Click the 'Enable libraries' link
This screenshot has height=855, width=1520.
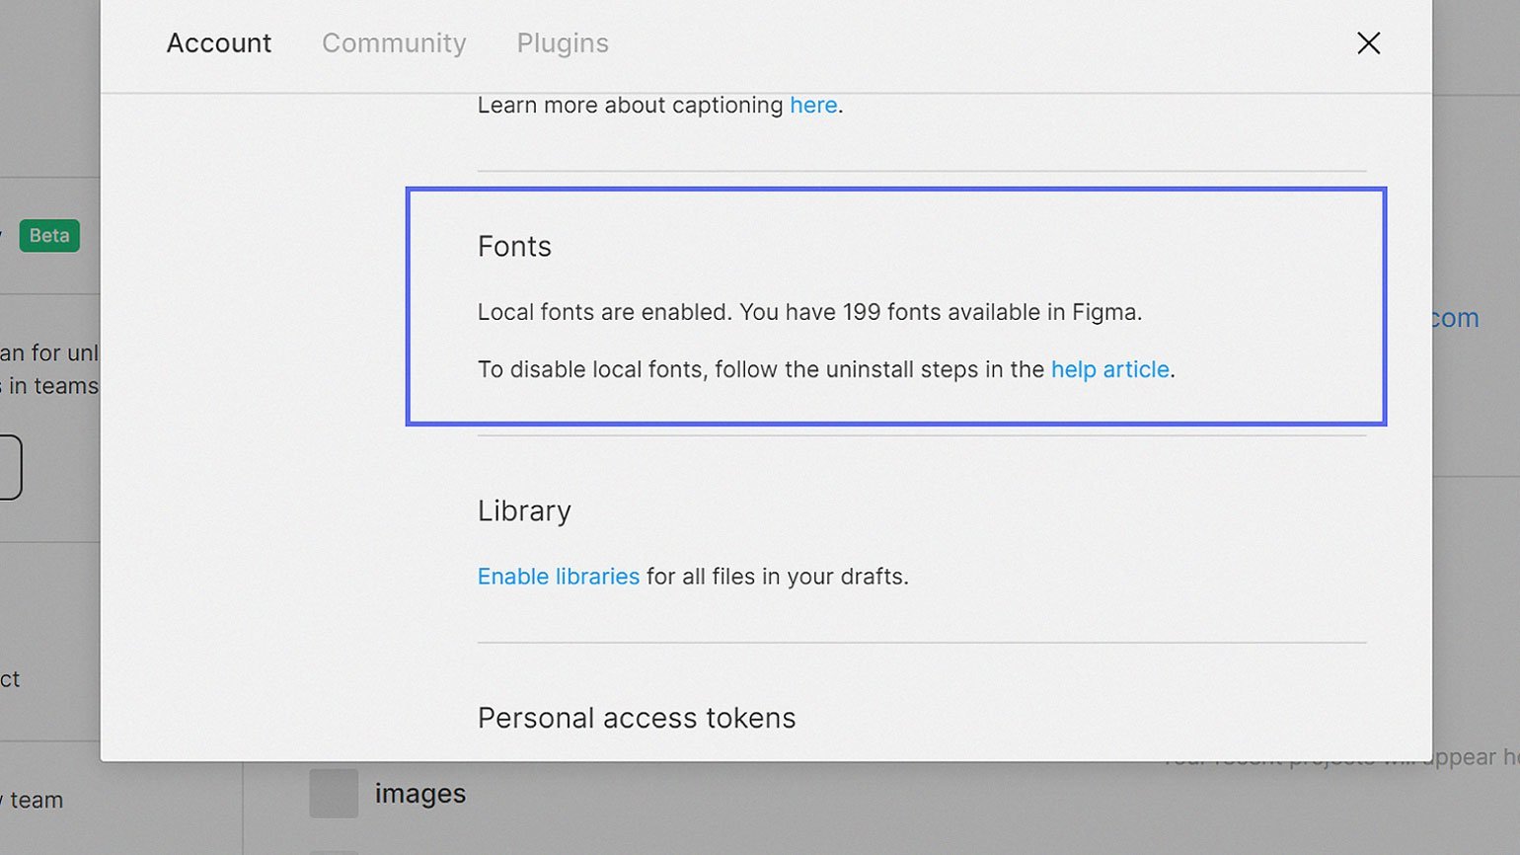pos(559,577)
